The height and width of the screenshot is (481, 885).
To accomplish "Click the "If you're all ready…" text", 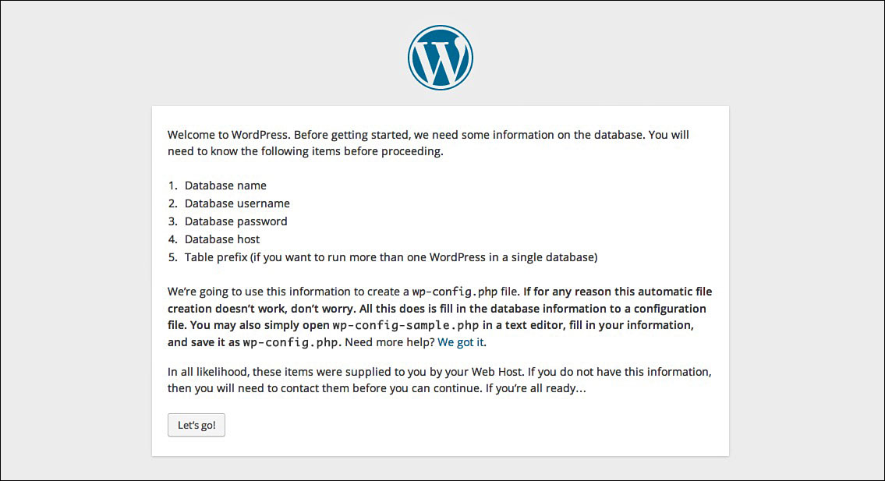I will 536,388.
